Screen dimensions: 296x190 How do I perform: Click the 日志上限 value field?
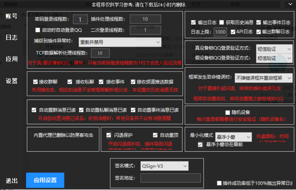tap(220, 32)
